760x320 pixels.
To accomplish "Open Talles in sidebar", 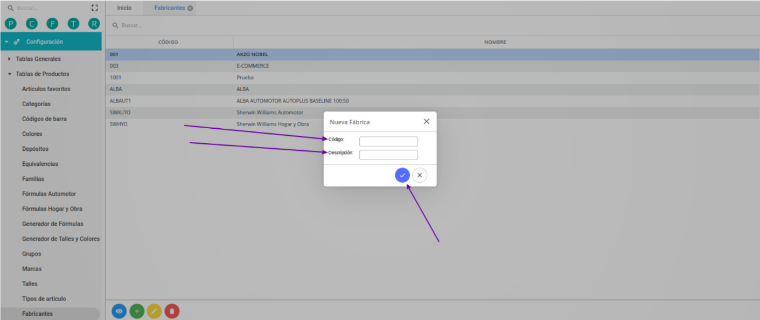I will click(x=30, y=284).
